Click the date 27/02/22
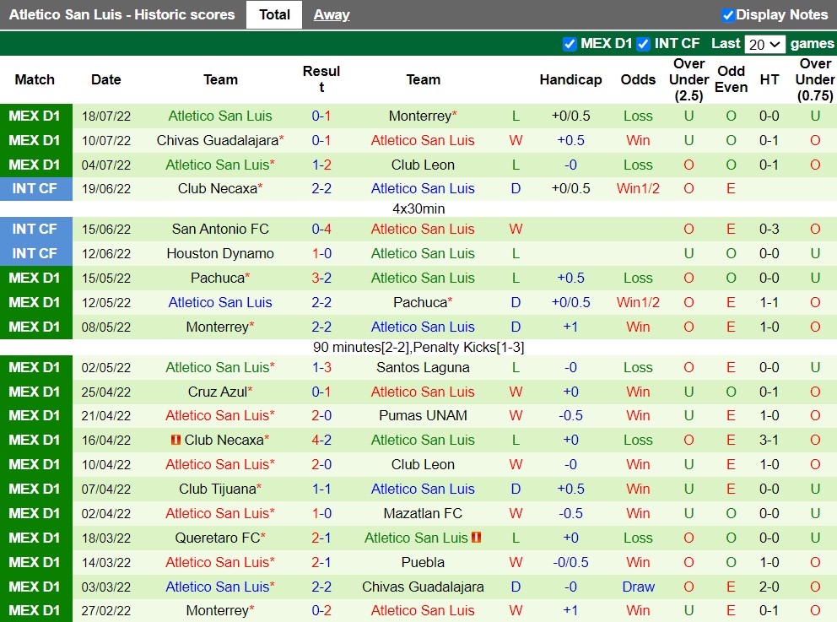Viewport: 837px width, 622px height. (106, 611)
